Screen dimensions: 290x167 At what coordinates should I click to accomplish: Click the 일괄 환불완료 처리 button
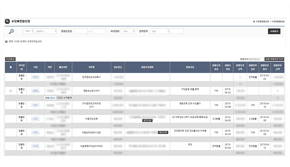click(274, 59)
